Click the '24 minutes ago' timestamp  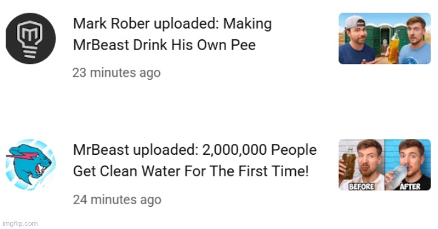tap(117, 200)
